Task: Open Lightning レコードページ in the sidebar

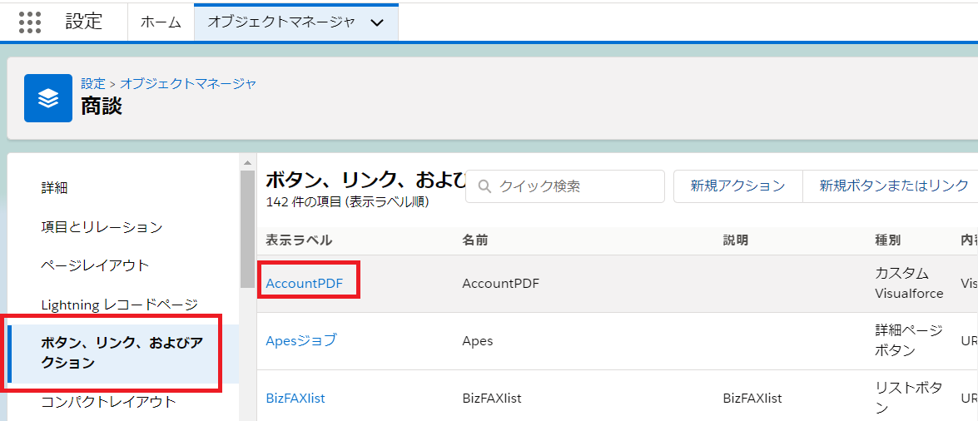Action: click(119, 305)
